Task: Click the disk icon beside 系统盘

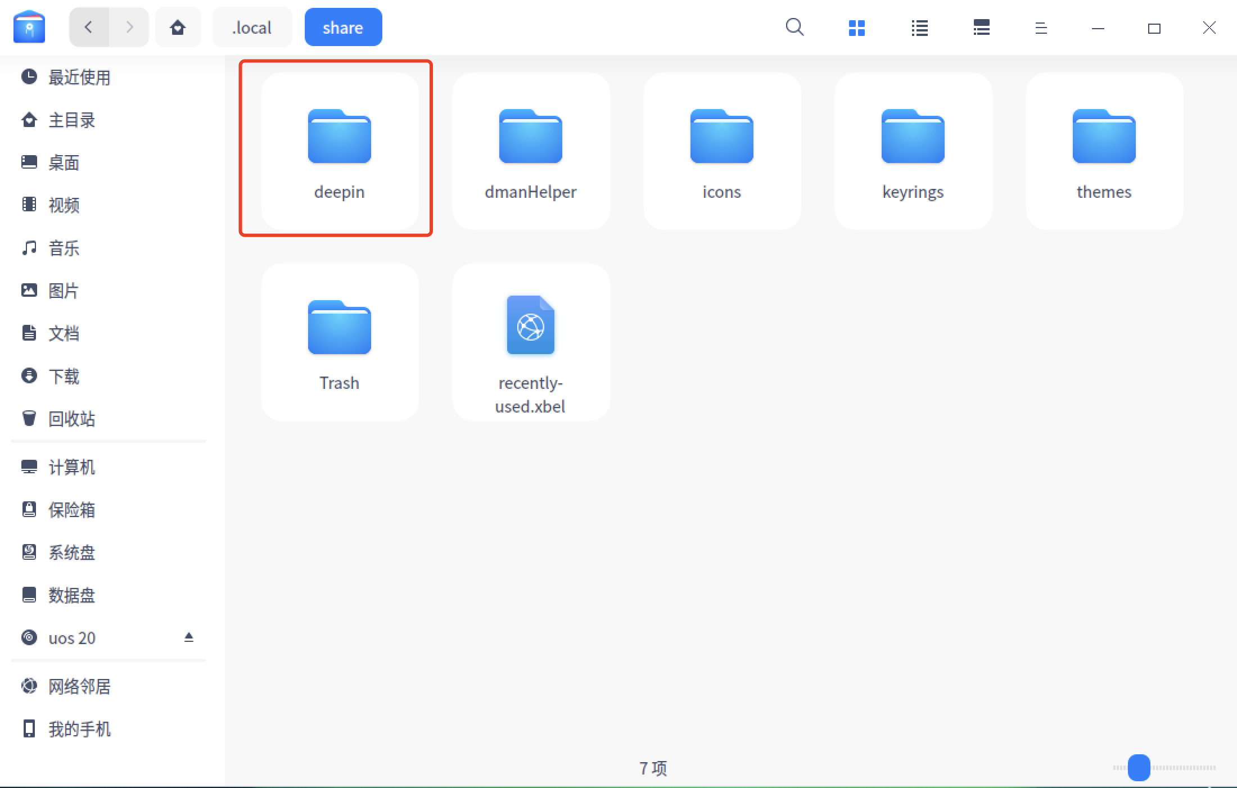Action: pyautogui.click(x=29, y=552)
